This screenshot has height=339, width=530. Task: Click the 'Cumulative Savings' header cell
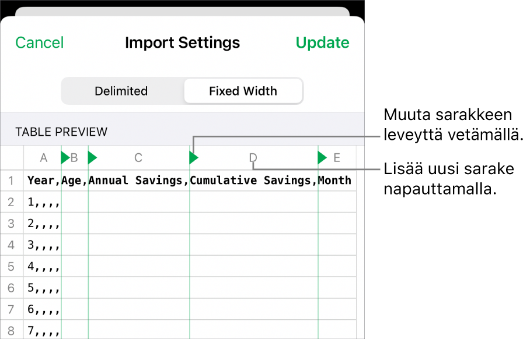tap(253, 181)
